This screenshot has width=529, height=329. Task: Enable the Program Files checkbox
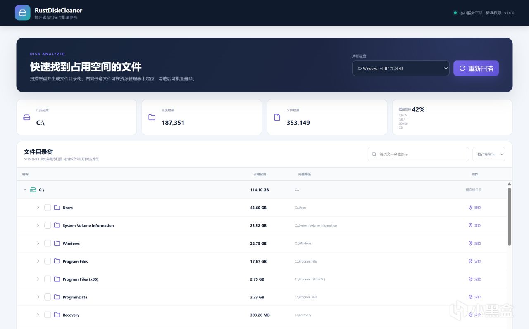coord(48,261)
